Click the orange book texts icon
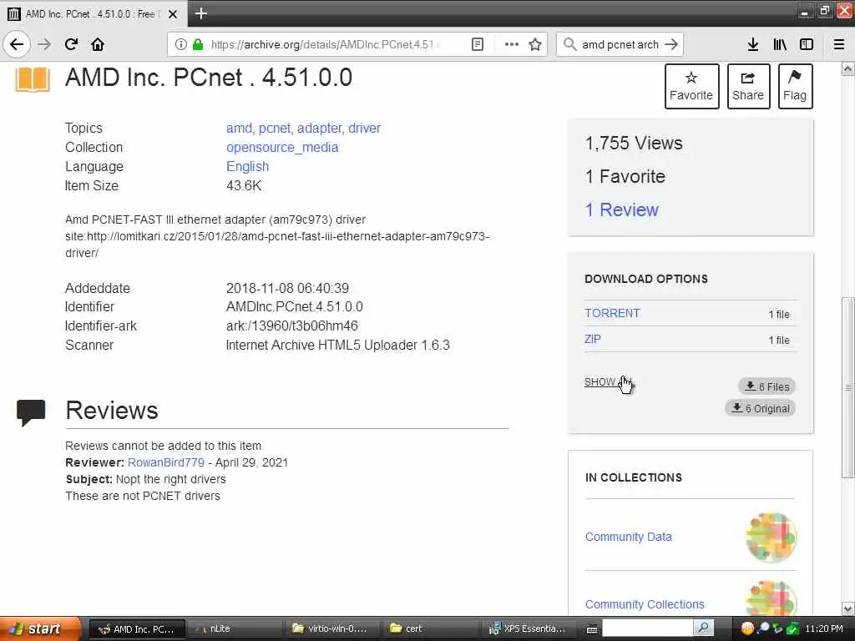 [x=33, y=79]
